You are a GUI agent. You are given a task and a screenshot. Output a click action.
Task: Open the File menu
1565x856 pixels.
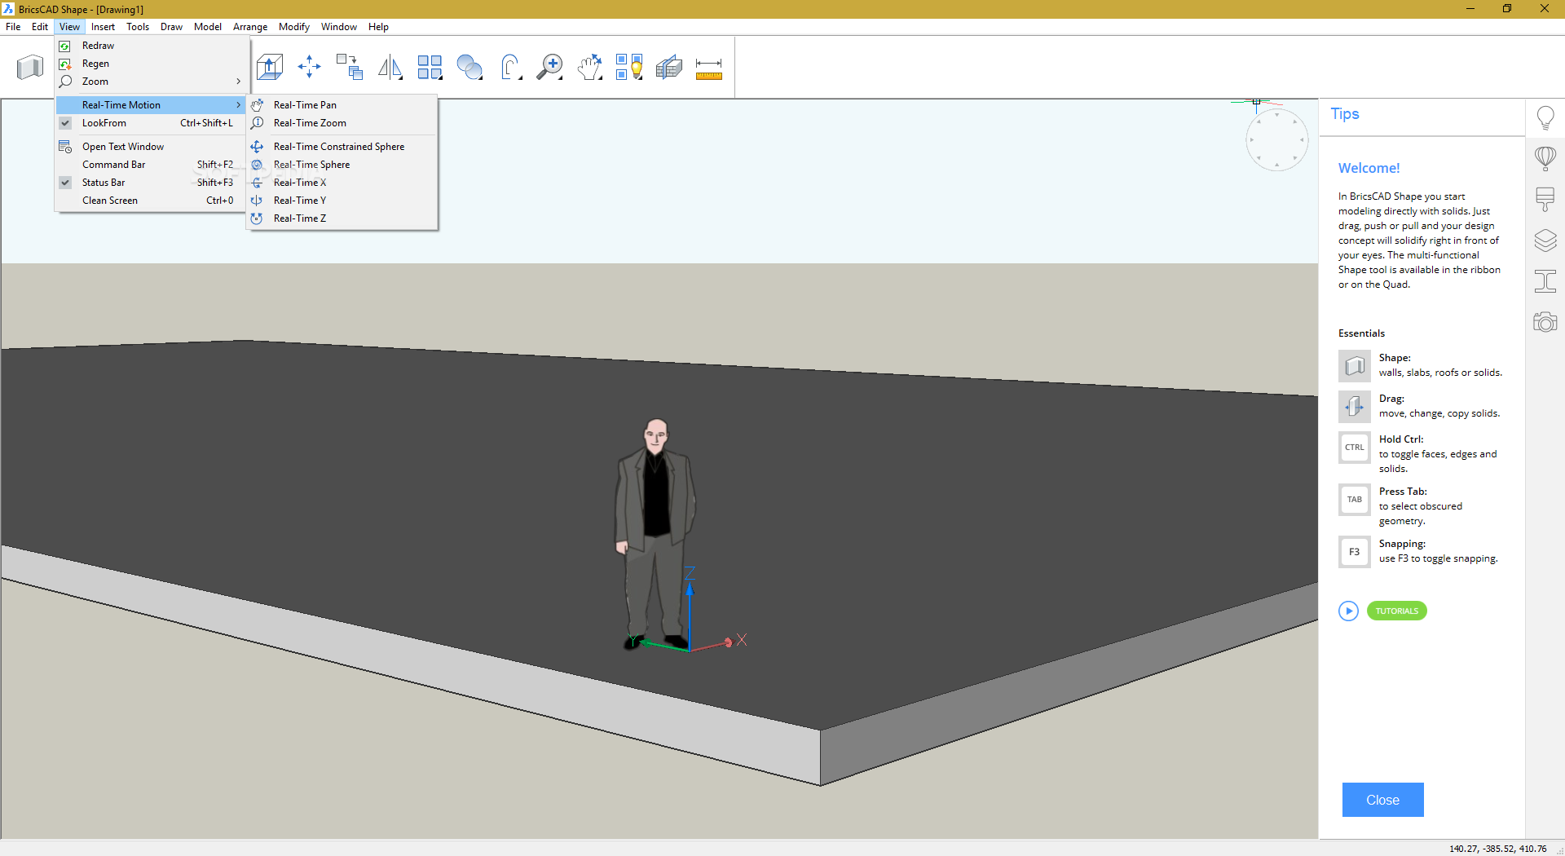coord(13,27)
